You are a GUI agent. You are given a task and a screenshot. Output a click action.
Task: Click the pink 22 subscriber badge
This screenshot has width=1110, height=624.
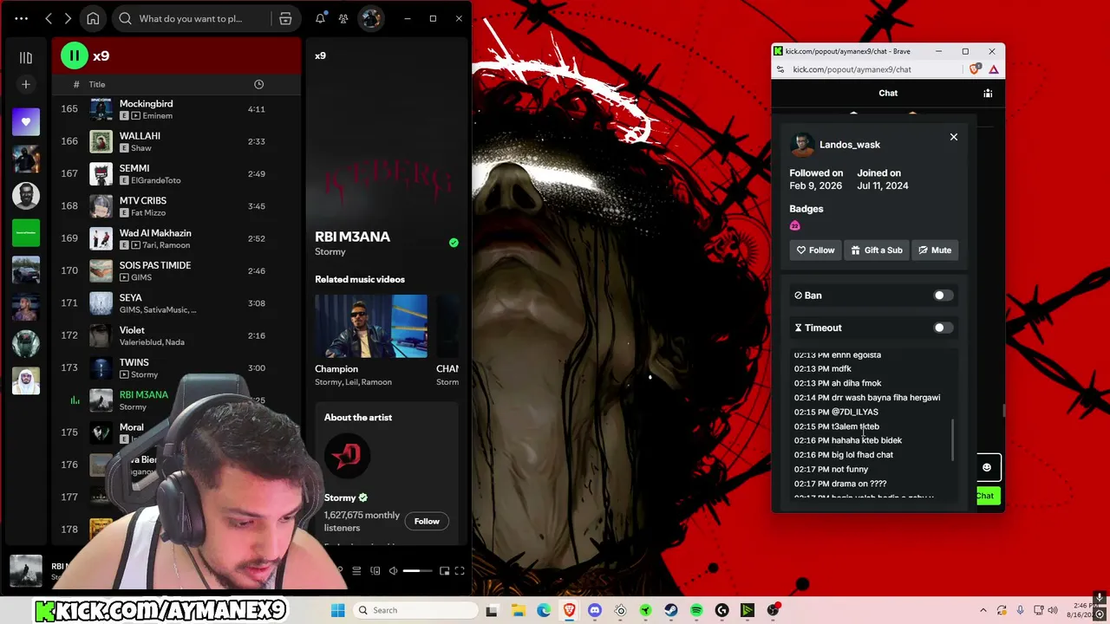[795, 225]
